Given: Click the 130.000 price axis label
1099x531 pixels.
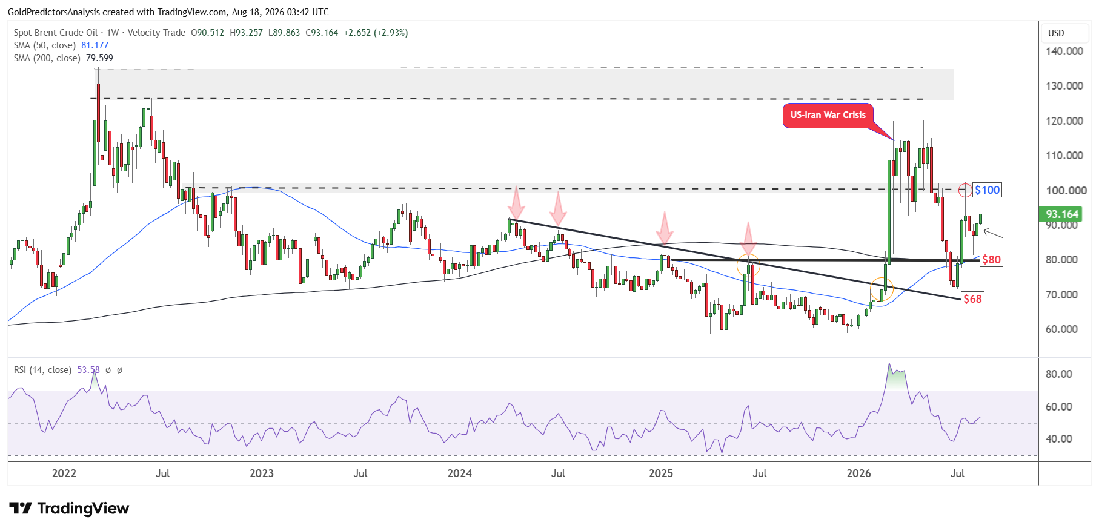Looking at the screenshot, I should pos(1064,86).
